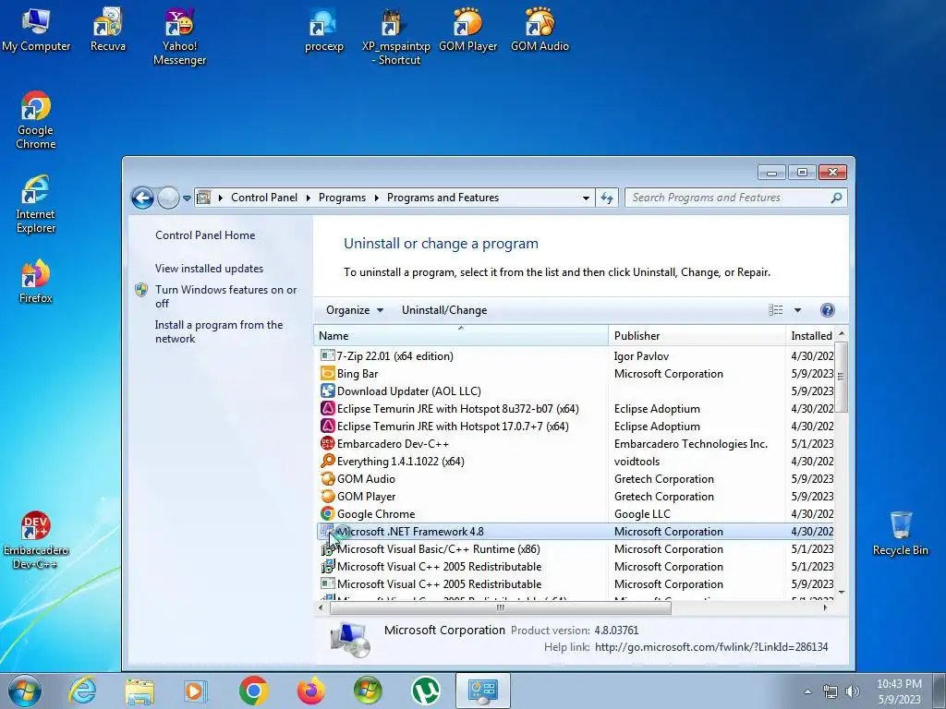The width and height of the screenshot is (946, 709).
Task: Click Uninstall/Change in the toolbar
Action: (444, 310)
